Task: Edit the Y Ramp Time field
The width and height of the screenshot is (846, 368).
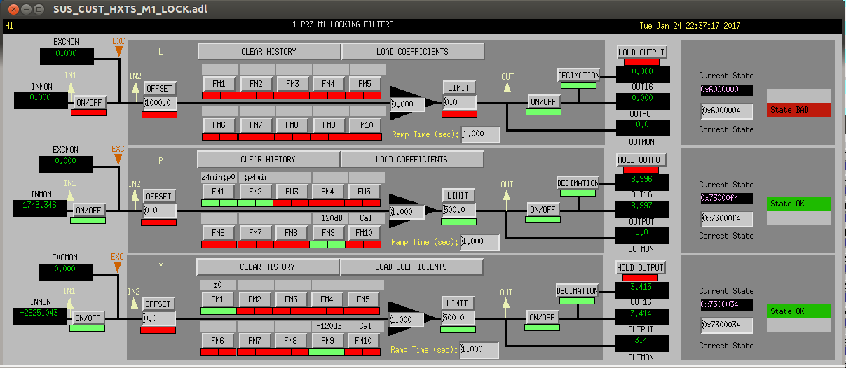Action: (479, 349)
